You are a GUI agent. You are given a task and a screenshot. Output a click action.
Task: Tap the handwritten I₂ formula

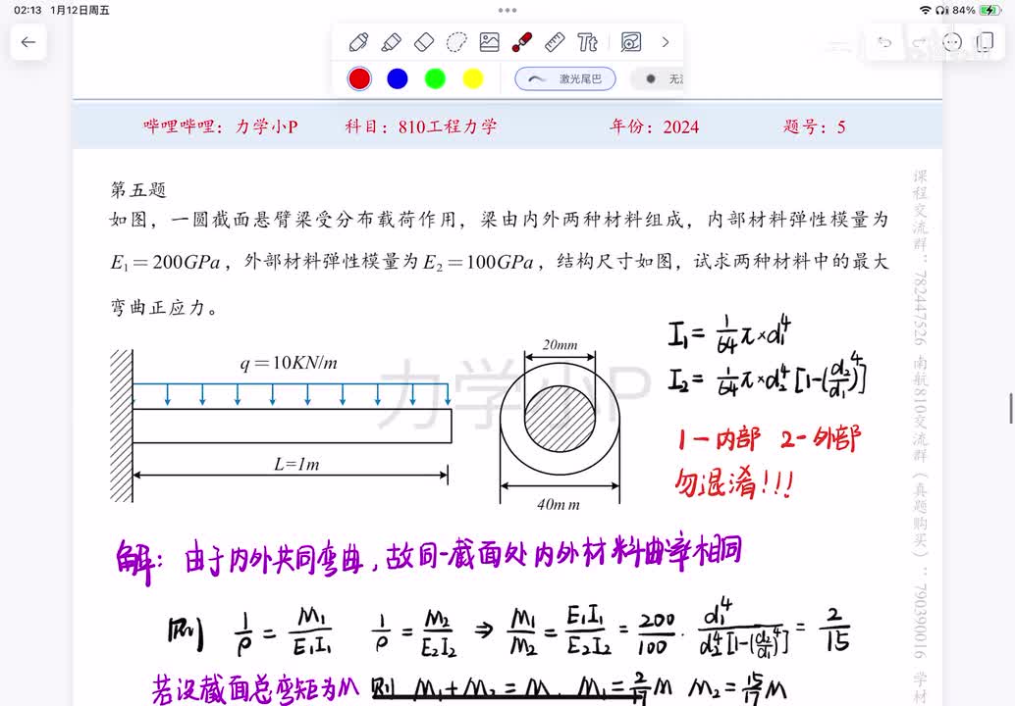click(768, 377)
